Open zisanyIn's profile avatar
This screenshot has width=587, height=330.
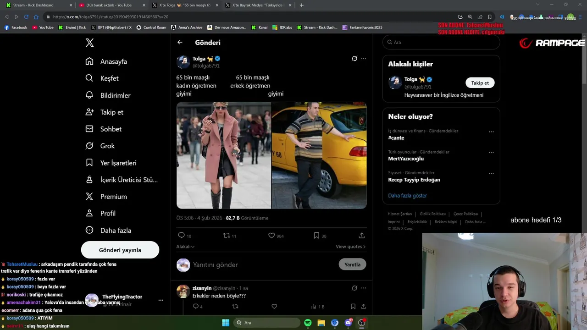tap(183, 291)
